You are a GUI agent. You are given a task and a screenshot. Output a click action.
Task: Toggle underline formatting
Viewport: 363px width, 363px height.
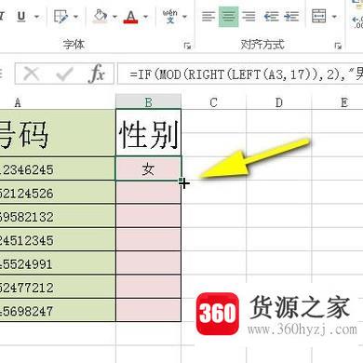[21, 17]
